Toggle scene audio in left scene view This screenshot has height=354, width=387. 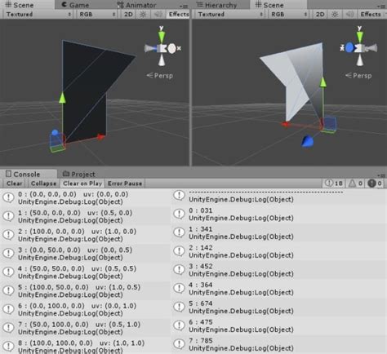158,14
